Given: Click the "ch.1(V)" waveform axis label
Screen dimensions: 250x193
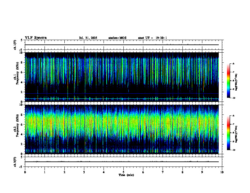Looking at the screenshot, I should [x=15, y=45].
